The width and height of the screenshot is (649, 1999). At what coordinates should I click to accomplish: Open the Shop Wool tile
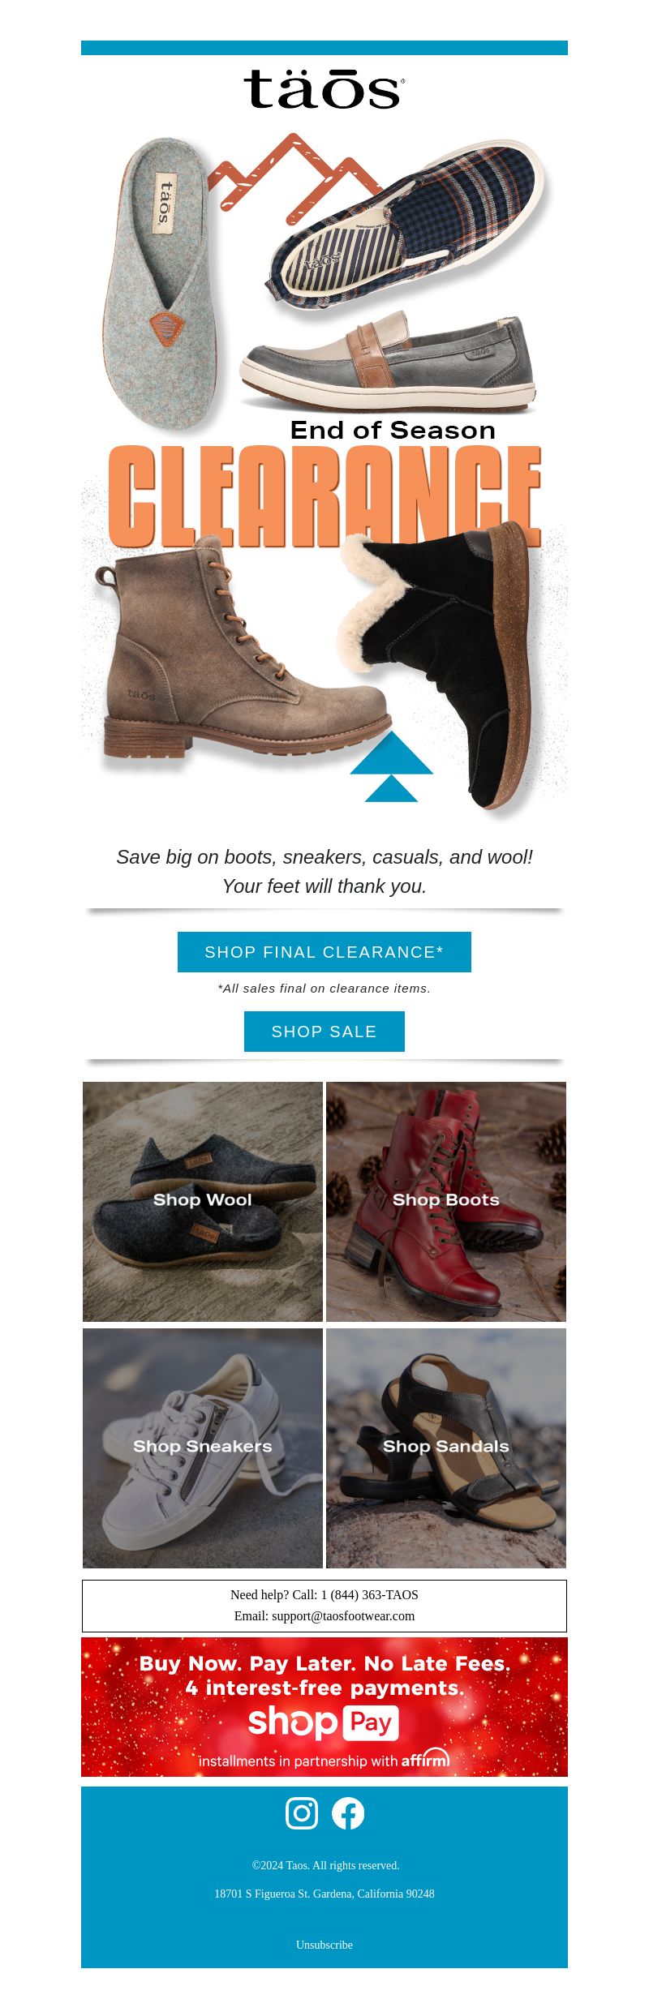click(203, 1202)
